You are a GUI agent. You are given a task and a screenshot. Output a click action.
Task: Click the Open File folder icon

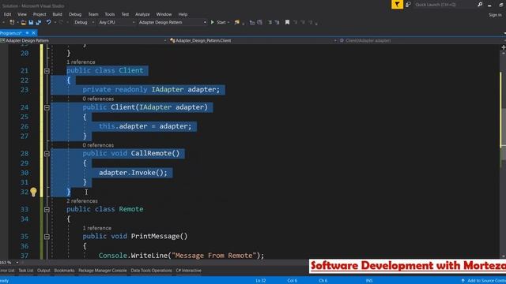(23, 22)
